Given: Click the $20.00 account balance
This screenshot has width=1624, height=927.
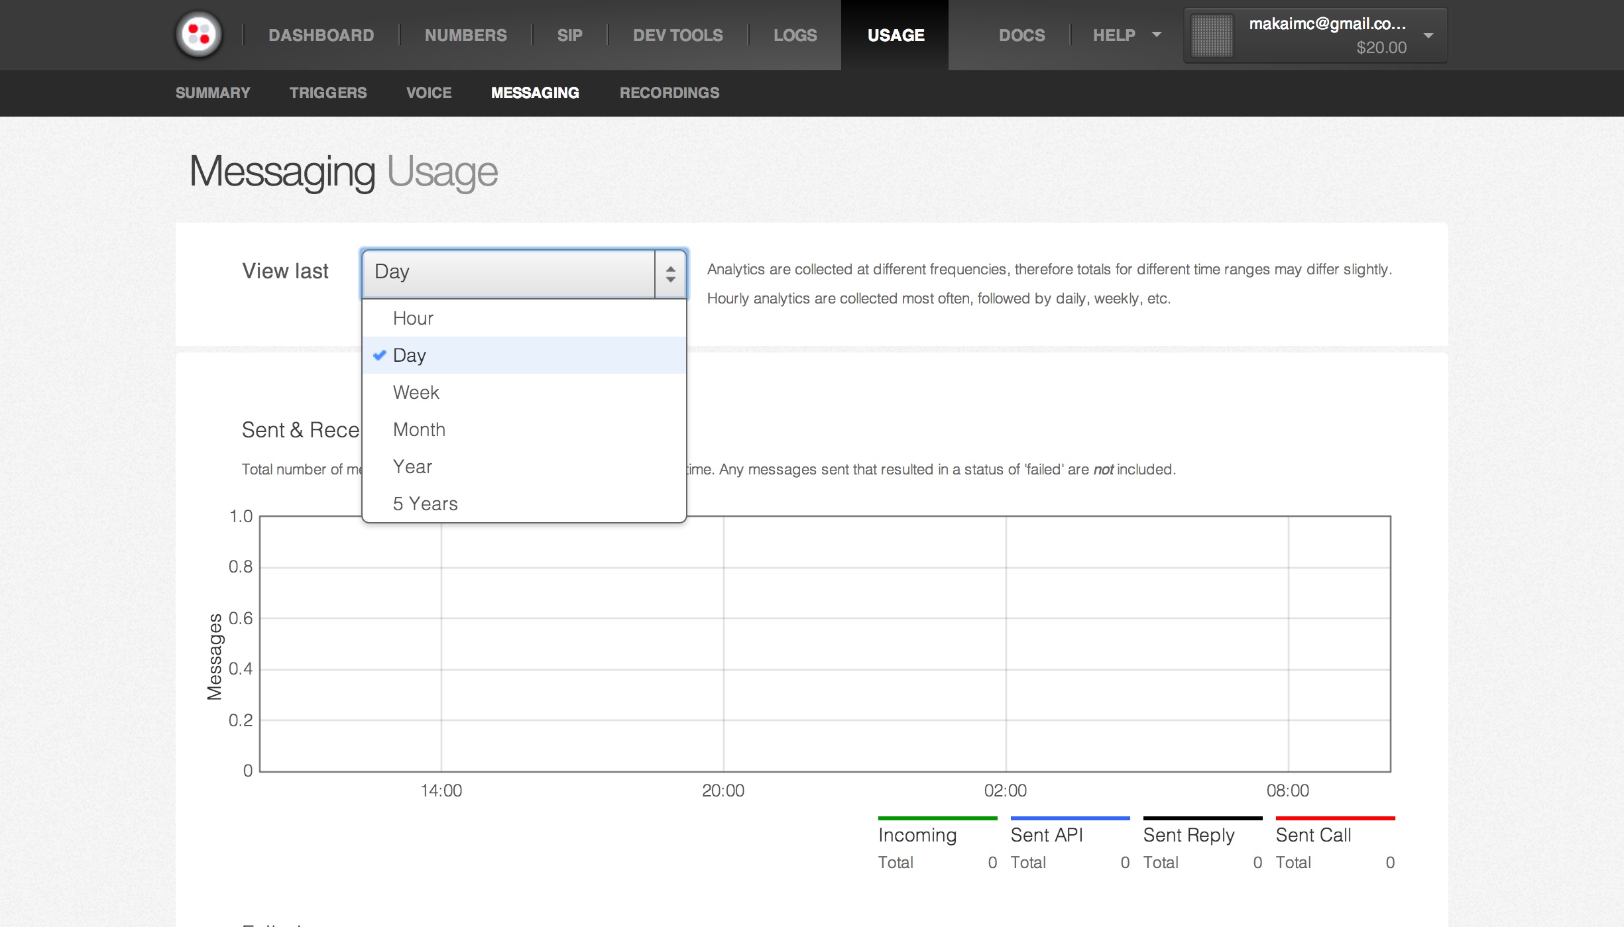Looking at the screenshot, I should [1381, 48].
